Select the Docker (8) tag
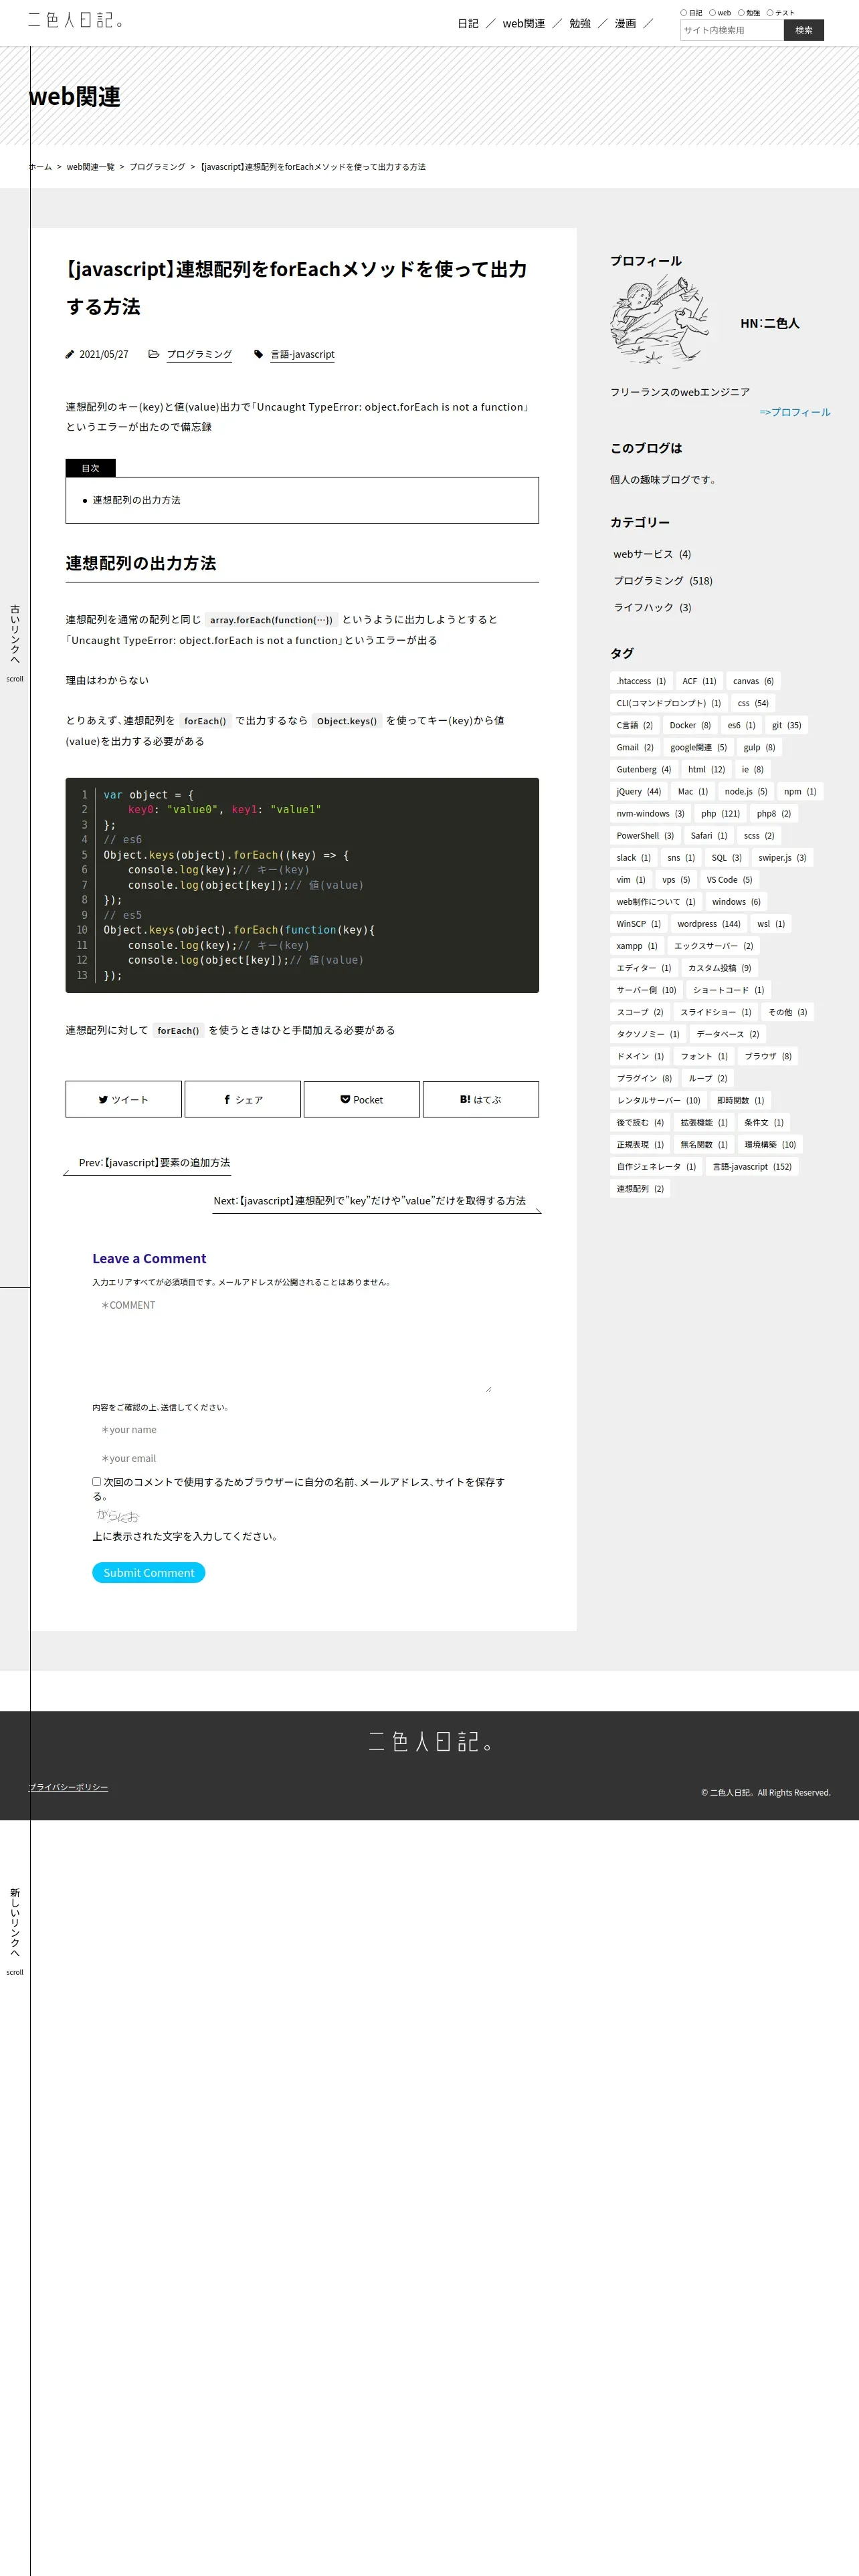The width and height of the screenshot is (859, 2576). pyautogui.click(x=690, y=725)
